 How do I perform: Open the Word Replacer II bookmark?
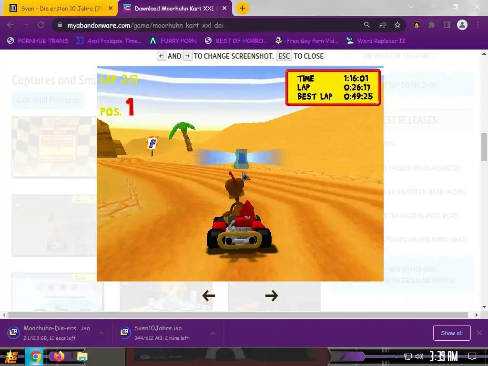coord(376,41)
